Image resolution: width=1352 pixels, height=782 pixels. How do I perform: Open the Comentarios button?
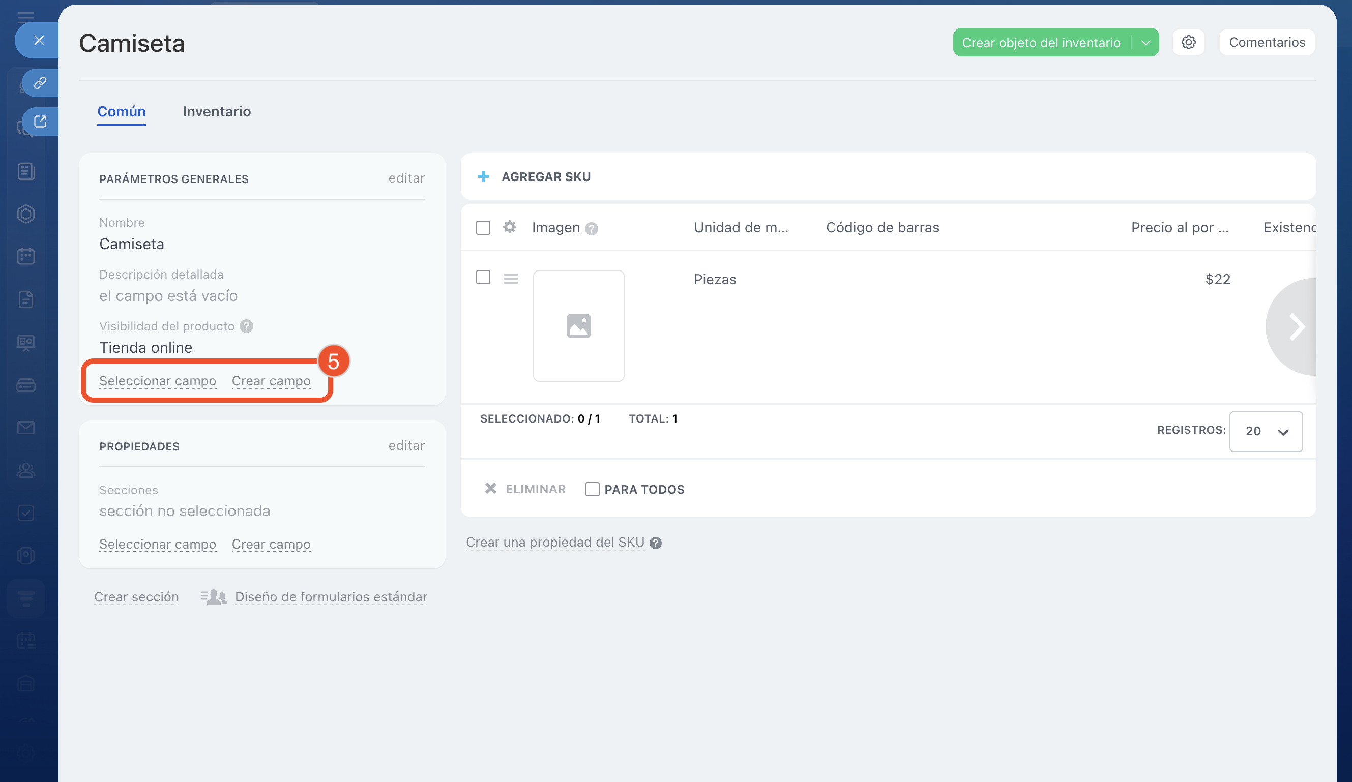pyautogui.click(x=1266, y=42)
